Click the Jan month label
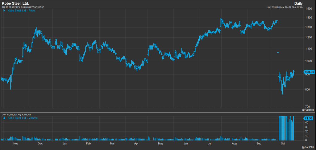 (x=65, y=144)
